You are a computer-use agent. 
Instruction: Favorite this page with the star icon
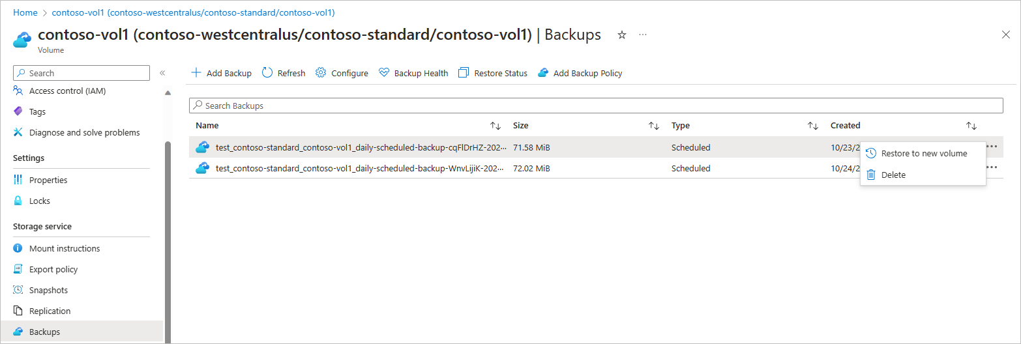tap(622, 35)
